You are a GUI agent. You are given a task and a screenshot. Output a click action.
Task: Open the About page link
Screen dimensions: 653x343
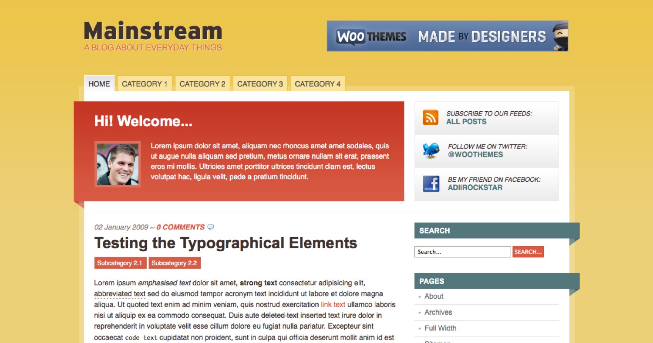coord(434,296)
